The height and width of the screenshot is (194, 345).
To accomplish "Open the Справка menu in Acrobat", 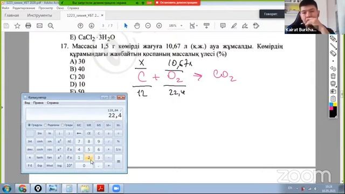I will [73, 8].
